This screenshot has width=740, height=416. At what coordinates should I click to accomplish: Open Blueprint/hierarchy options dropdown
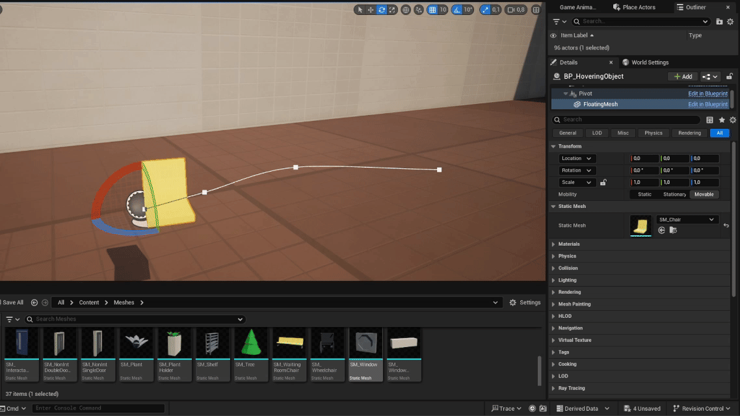(709, 77)
